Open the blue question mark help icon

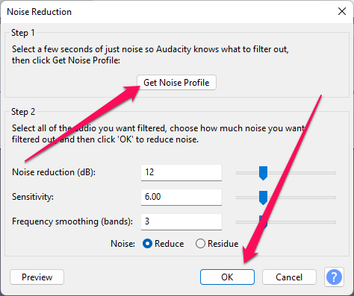[x=334, y=277]
